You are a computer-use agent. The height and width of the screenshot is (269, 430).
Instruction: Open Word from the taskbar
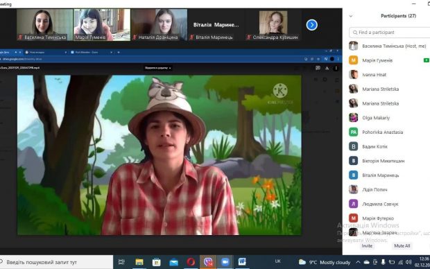(x=242, y=262)
